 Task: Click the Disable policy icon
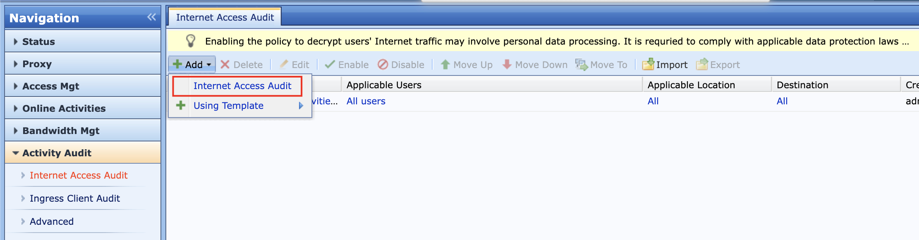(383, 65)
